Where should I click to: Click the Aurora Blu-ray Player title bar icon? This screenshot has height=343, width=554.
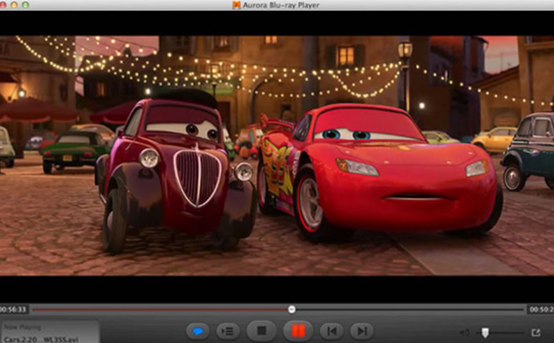tap(236, 5)
